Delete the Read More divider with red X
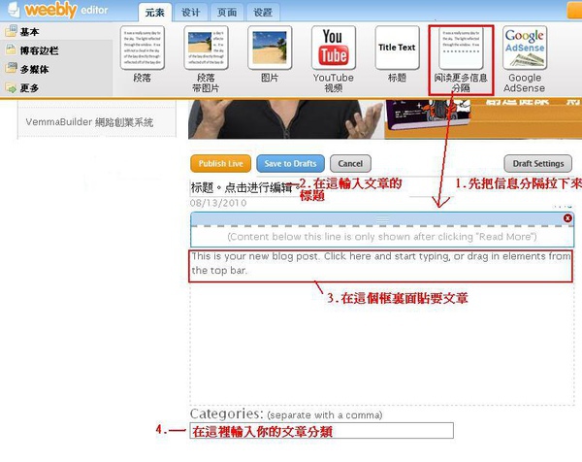This screenshot has height=462, width=582. click(567, 218)
